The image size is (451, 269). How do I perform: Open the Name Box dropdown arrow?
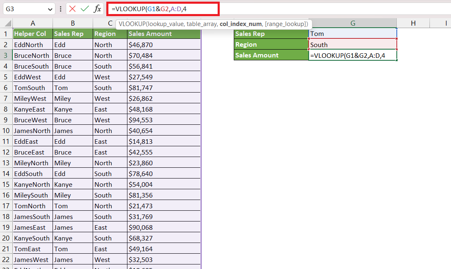tap(50, 9)
